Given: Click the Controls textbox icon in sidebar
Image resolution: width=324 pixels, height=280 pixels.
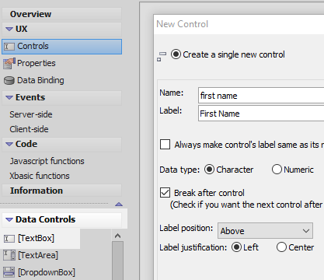Looking at the screenshot, I should point(9,47).
